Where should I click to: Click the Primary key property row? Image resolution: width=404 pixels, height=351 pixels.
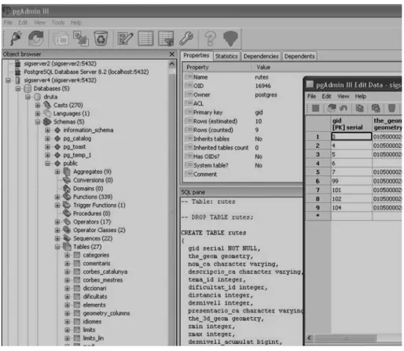[x=243, y=113]
